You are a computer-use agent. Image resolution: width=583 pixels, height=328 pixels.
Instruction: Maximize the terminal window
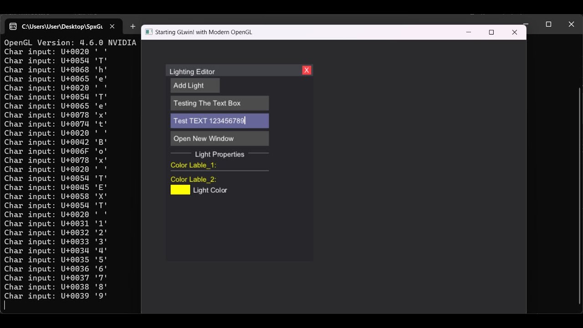548,24
